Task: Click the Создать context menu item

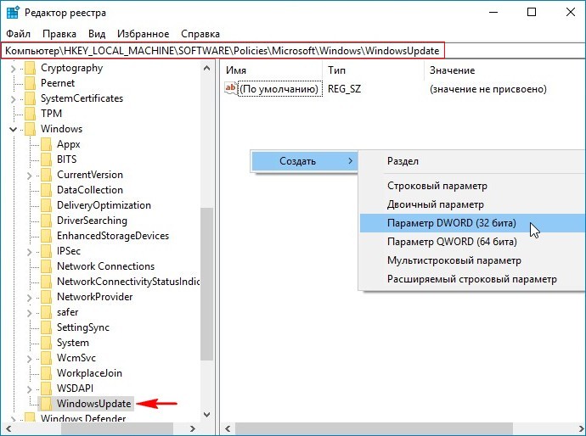Action: [x=305, y=161]
